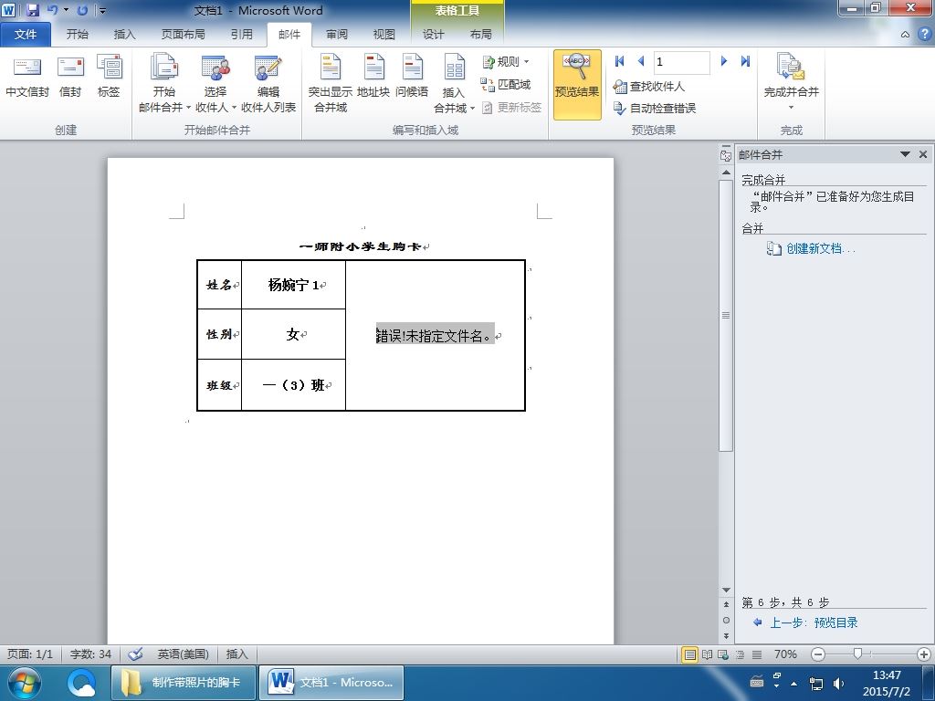This screenshot has width=935, height=701.
Task: Insert a 问候语 greeting line
Action: 412,75
